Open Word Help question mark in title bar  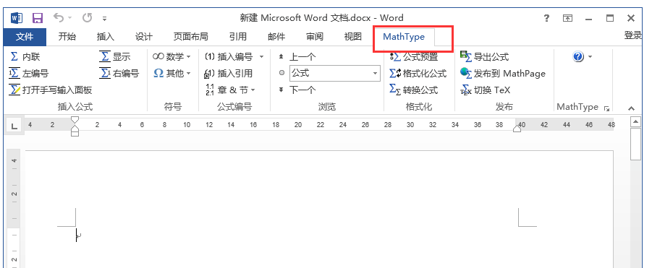point(547,18)
